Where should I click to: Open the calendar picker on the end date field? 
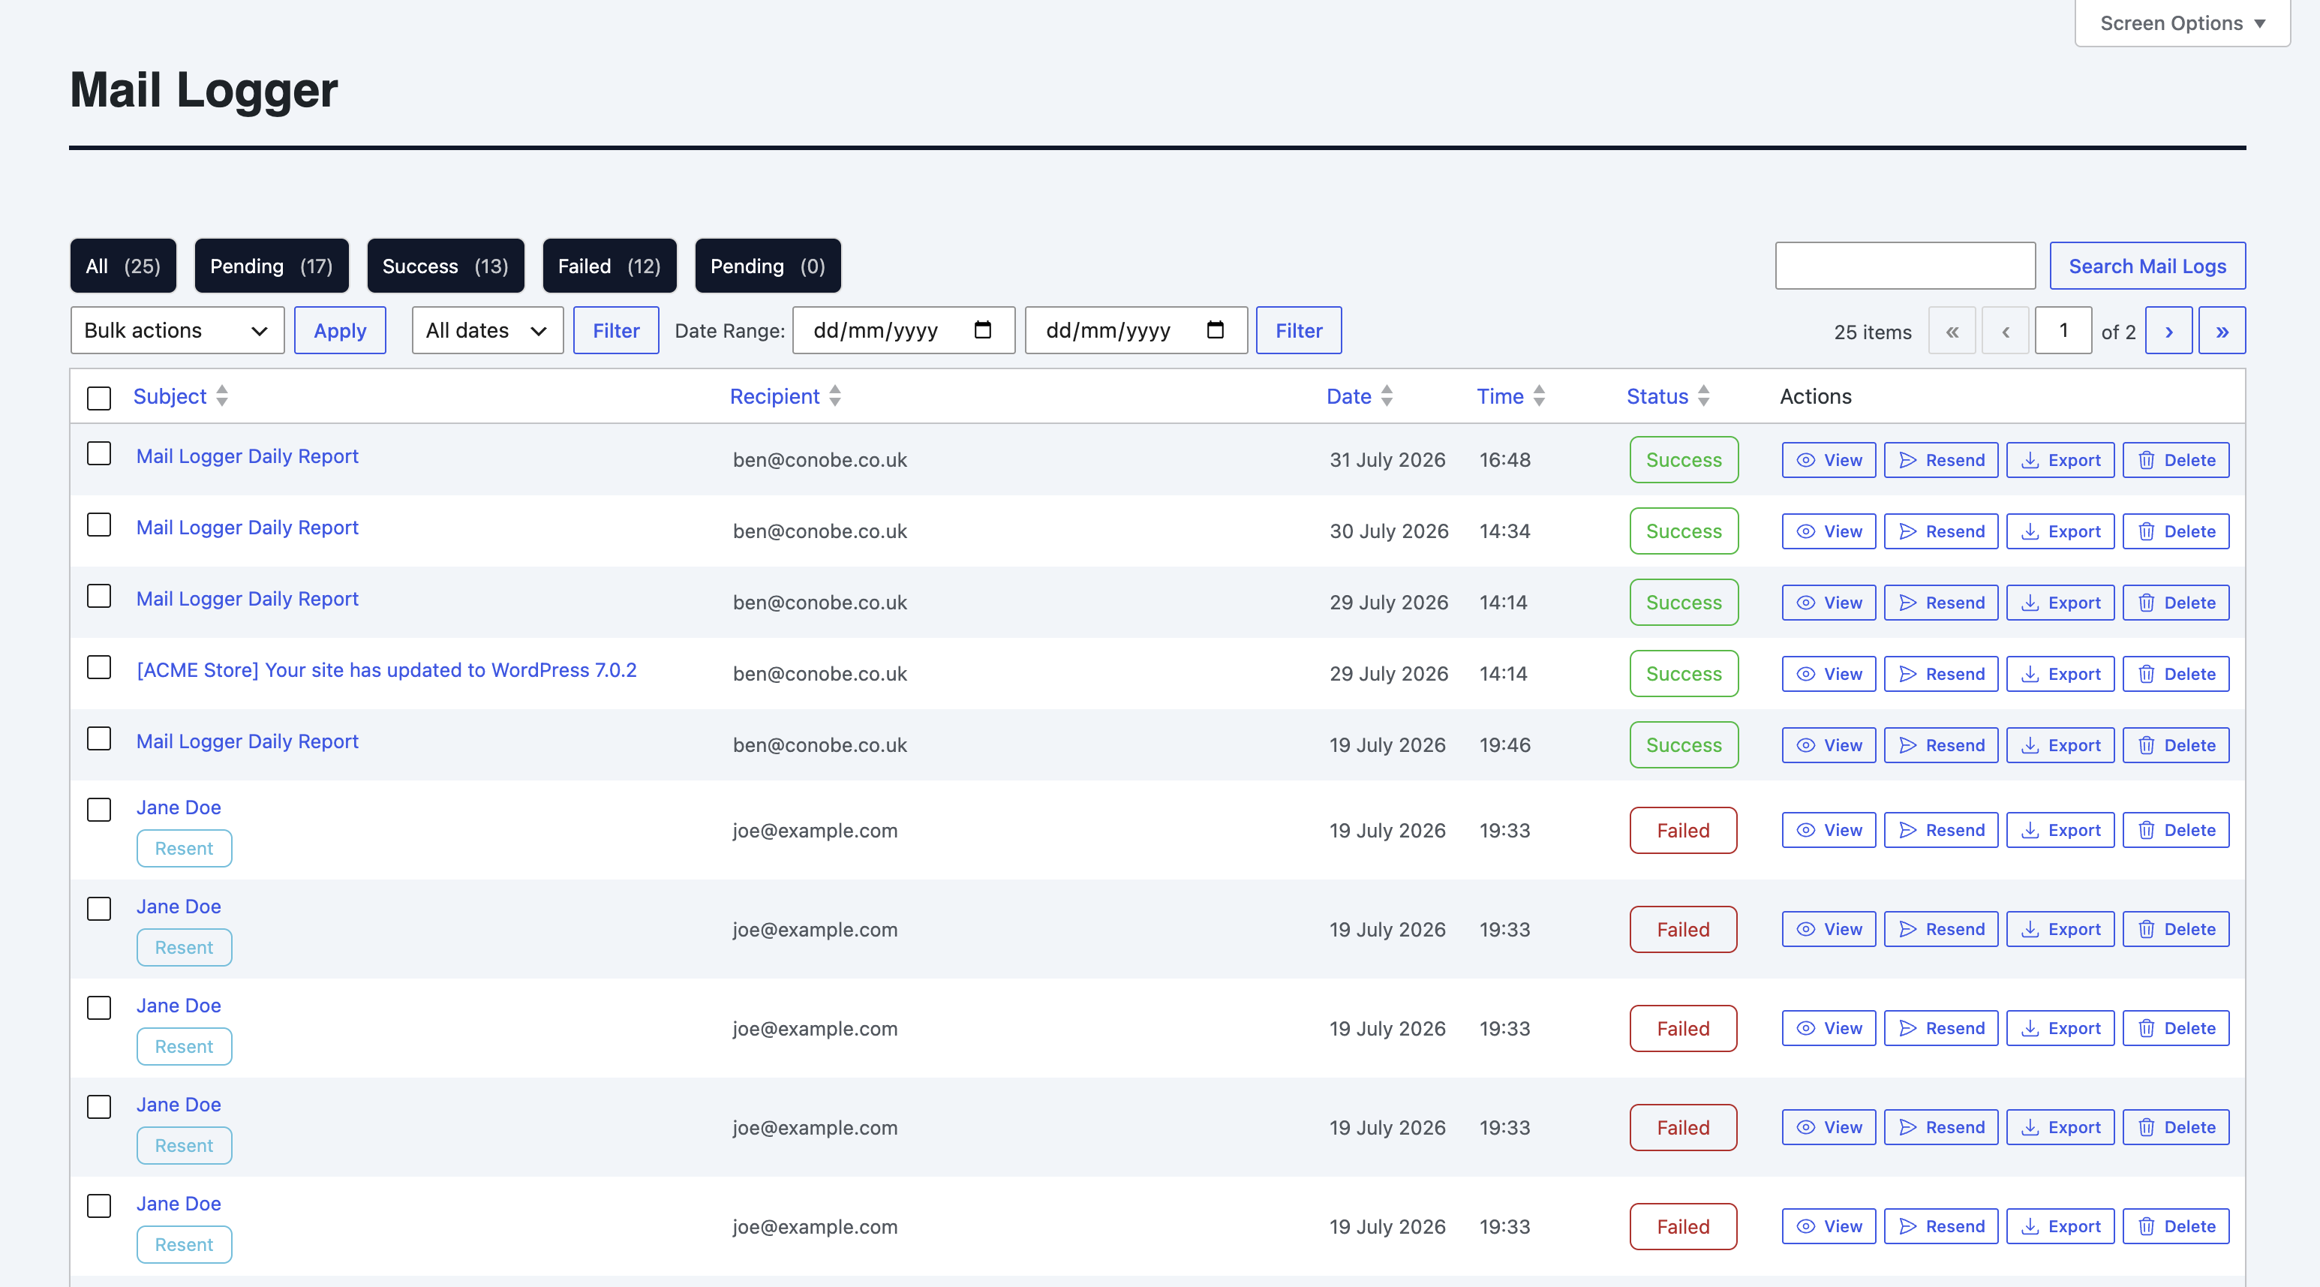(x=1215, y=330)
